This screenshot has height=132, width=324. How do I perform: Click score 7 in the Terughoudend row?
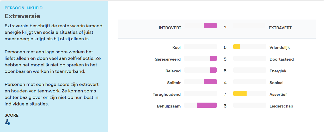pos(225,94)
